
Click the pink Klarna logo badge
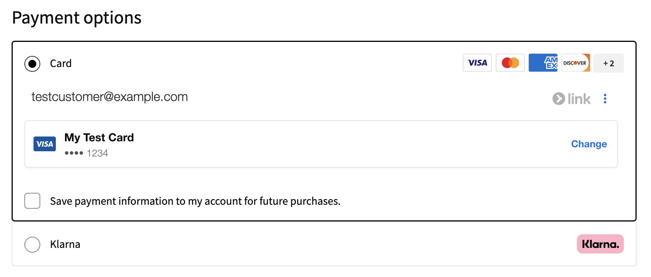600,244
